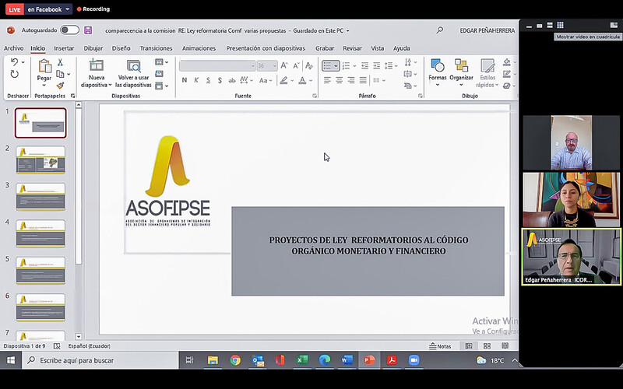Open Excel from the taskbar
This screenshot has height=389, width=623.
tap(302, 360)
